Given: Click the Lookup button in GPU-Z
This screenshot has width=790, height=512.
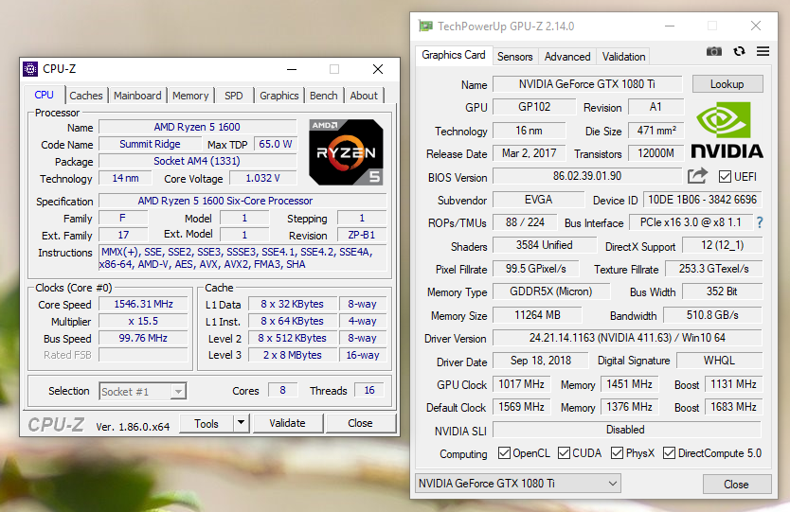Looking at the screenshot, I should (x=727, y=84).
